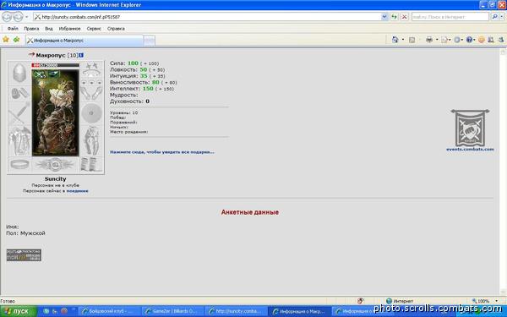Image resolution: width=507 pixels, height=317 pixels.
Task: Click the counter badge below Пол: Мужской
Action: [24, 255]
